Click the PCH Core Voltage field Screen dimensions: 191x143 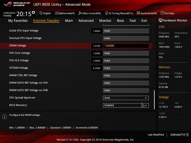click(x=126, y=53)
